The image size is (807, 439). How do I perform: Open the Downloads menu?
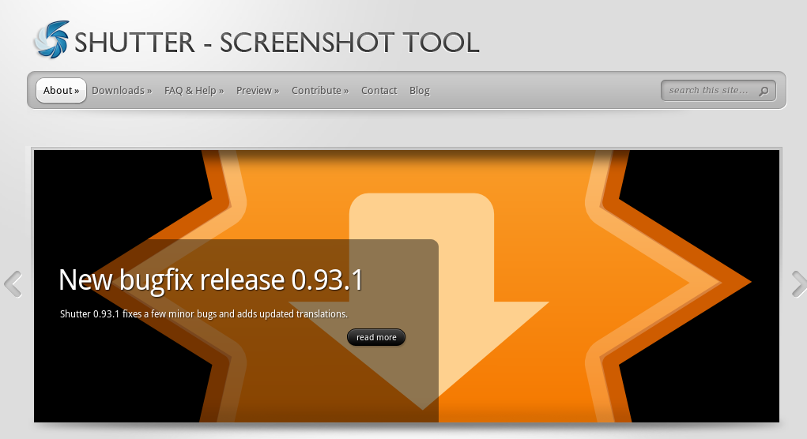(122, 91)
